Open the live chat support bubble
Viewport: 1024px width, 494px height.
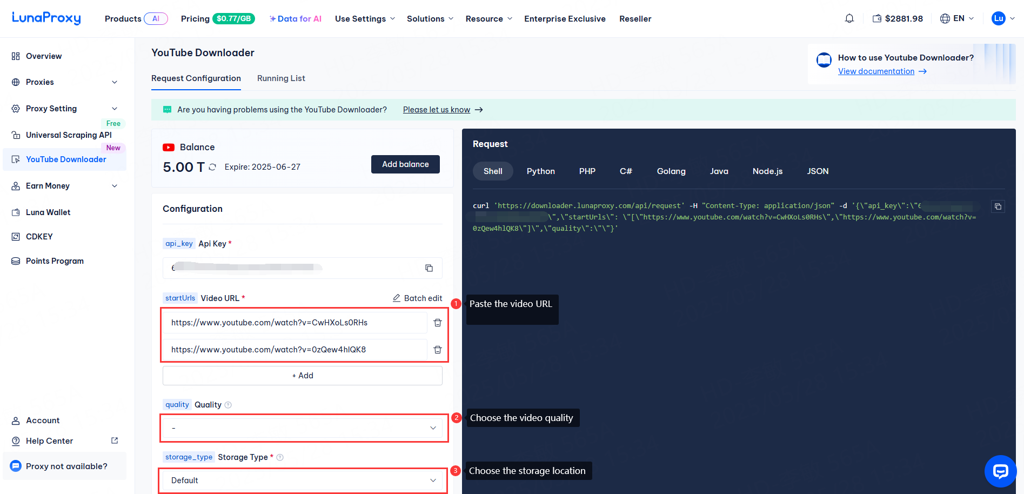(1000, 471)
